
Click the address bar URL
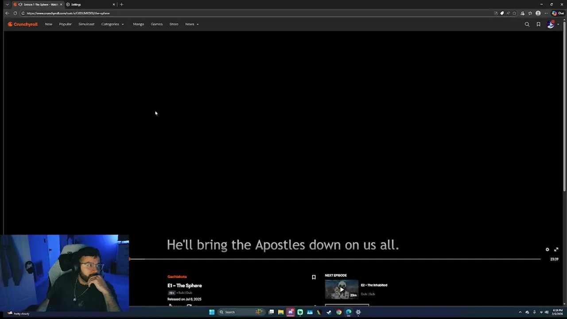[68, 13]
